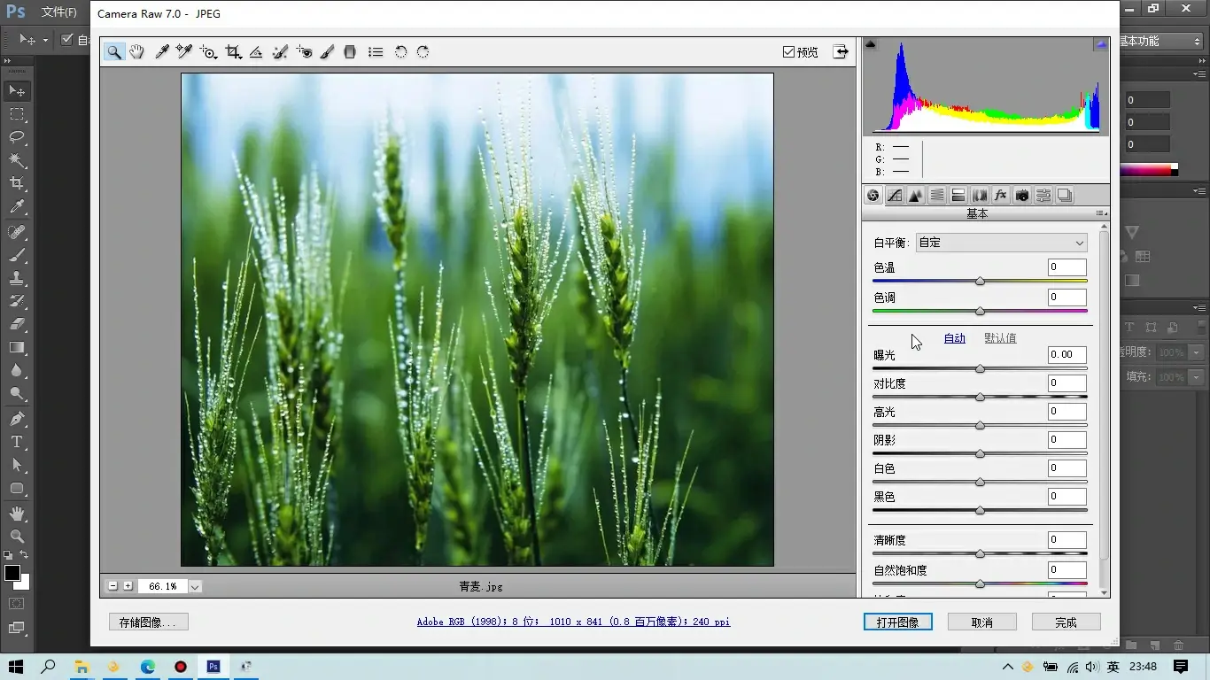Zoom in with the plus button
Screen dimensions: 1210x680
(x=128, y=586)
